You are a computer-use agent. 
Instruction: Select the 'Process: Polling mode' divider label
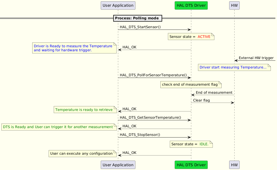click(x=138, y=18)
